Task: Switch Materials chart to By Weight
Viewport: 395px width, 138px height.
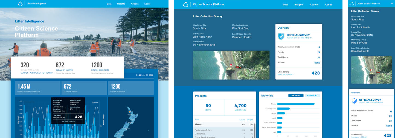Action: pyautogui.click(x=312, y=95)
